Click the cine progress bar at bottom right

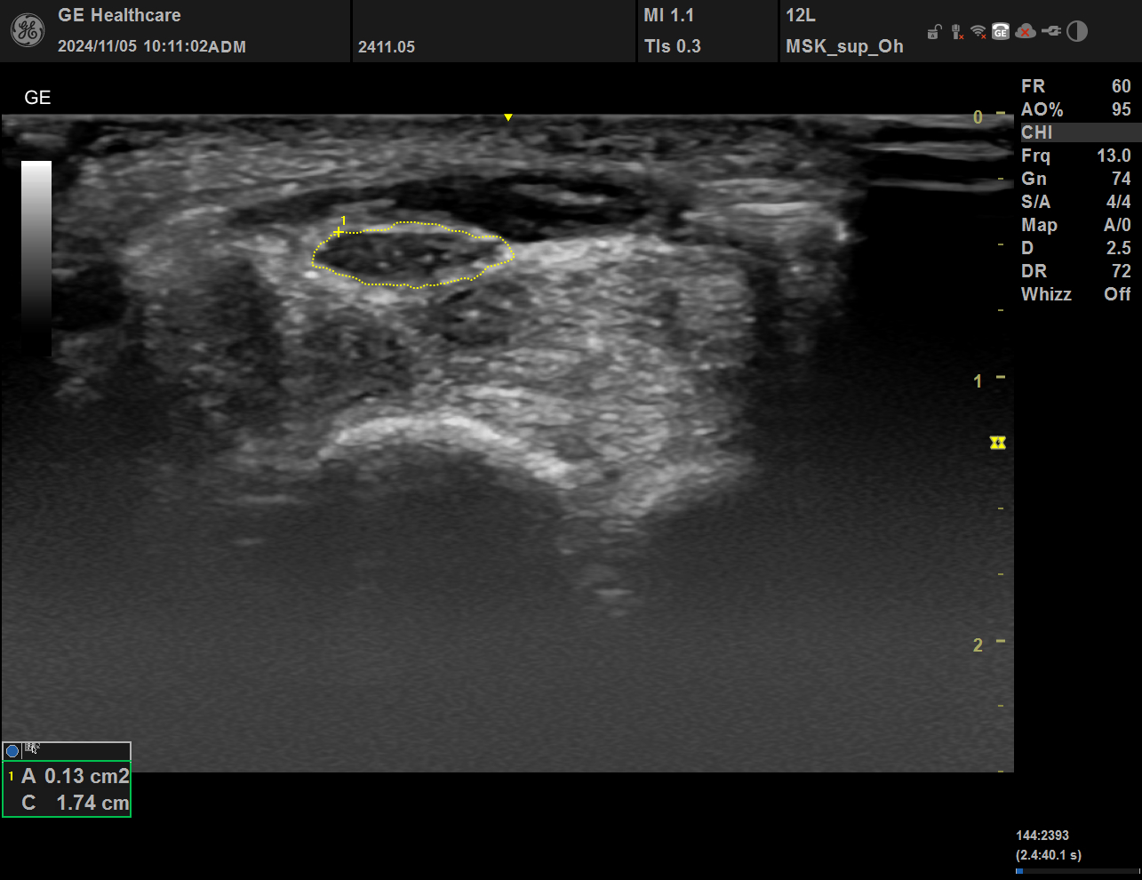pos(1077,871)
